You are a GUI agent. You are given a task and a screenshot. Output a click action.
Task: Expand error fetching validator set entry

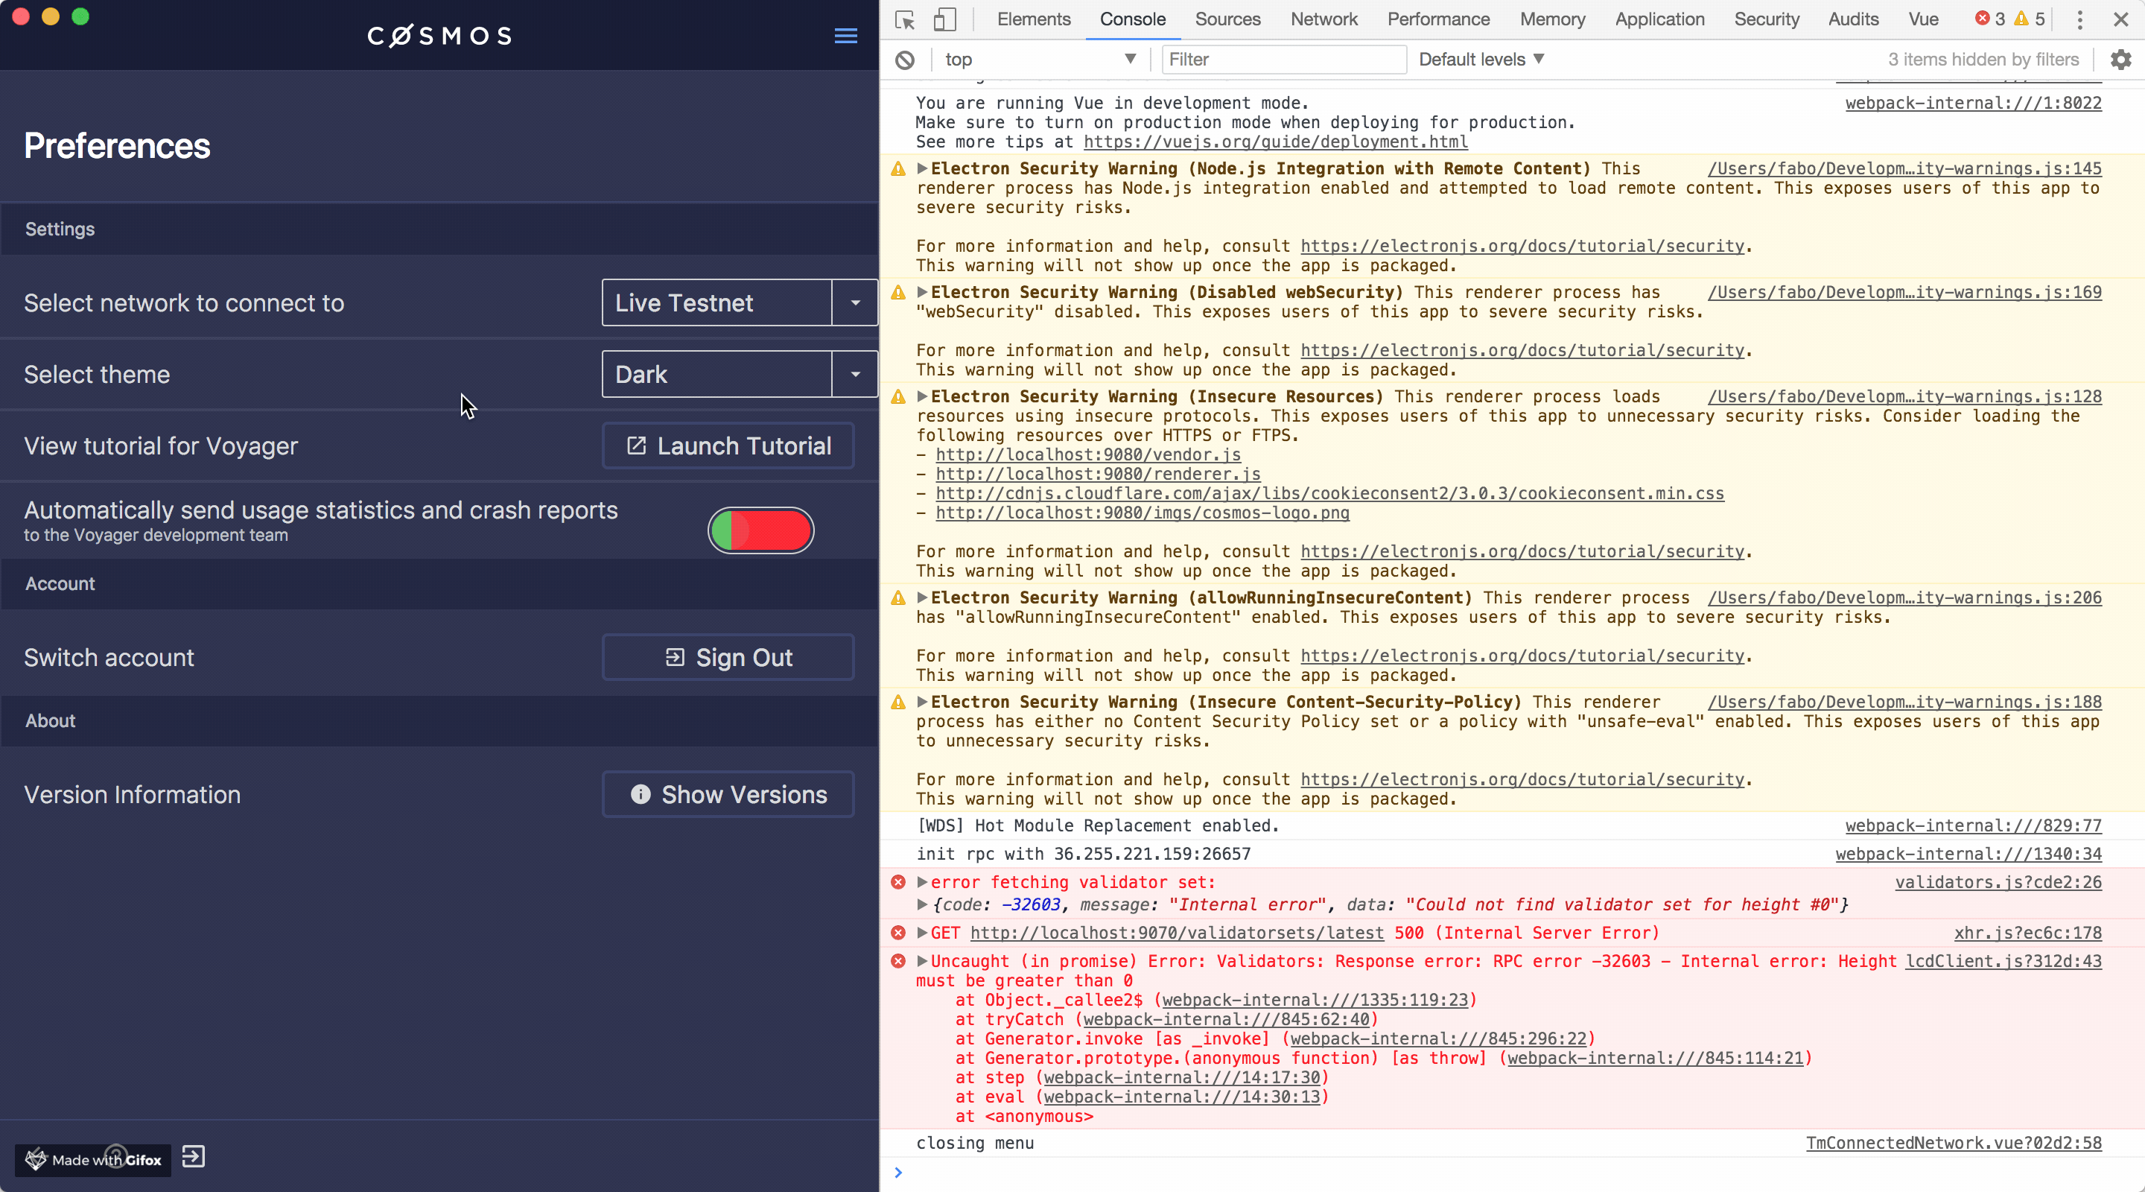(922, 882)
